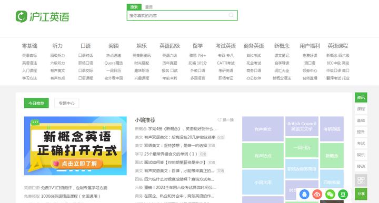Select 课程 in the right sidebar
This screenshot has height=203, width=379.
pyautogui.click(x=361, y=109)
